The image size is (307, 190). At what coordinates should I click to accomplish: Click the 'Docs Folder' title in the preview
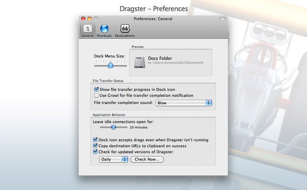[160, 58]
